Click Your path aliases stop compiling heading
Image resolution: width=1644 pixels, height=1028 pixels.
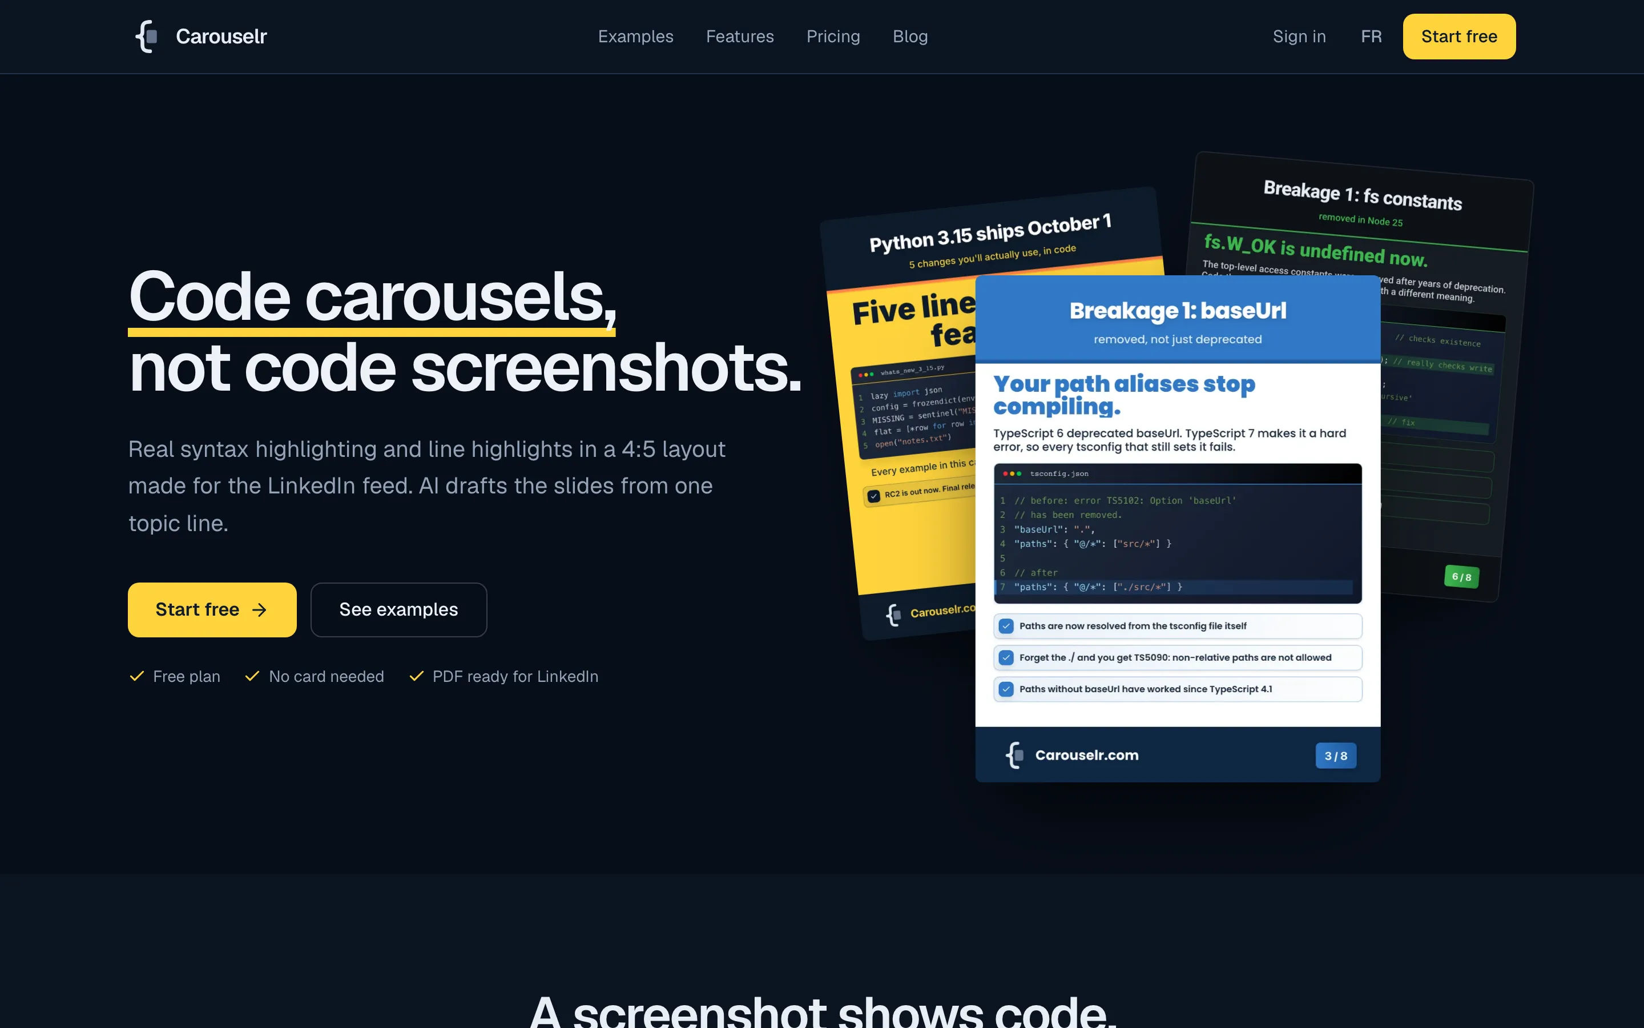1123,394
